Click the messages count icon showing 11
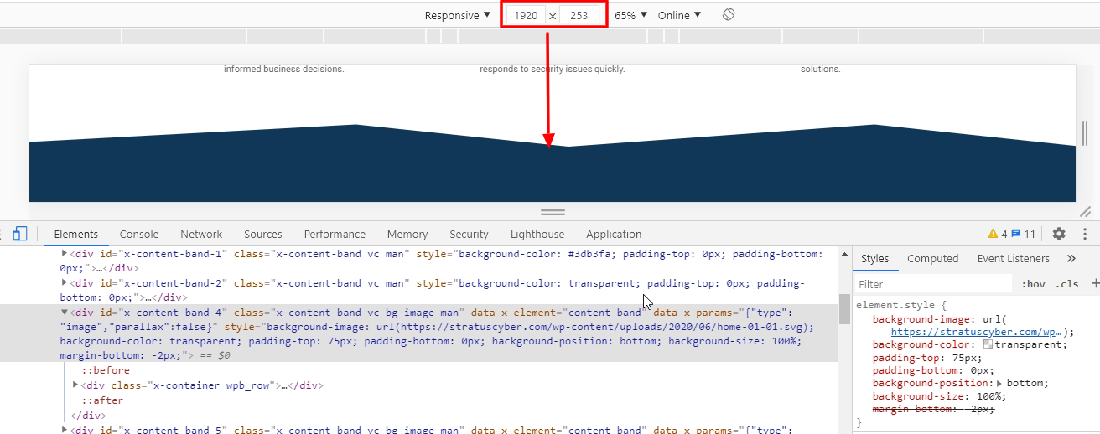This screenshot has height=434, width=1100. (x=1023, y=234)
